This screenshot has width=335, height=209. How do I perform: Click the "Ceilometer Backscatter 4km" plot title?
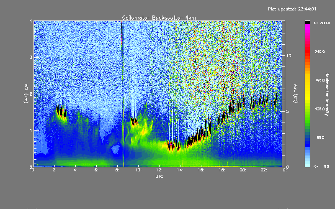(x=159, y=18)
